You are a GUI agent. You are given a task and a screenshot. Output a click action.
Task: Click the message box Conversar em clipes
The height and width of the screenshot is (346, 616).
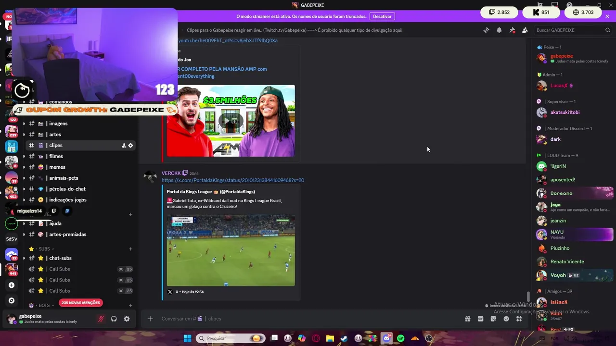pos(308,319)
